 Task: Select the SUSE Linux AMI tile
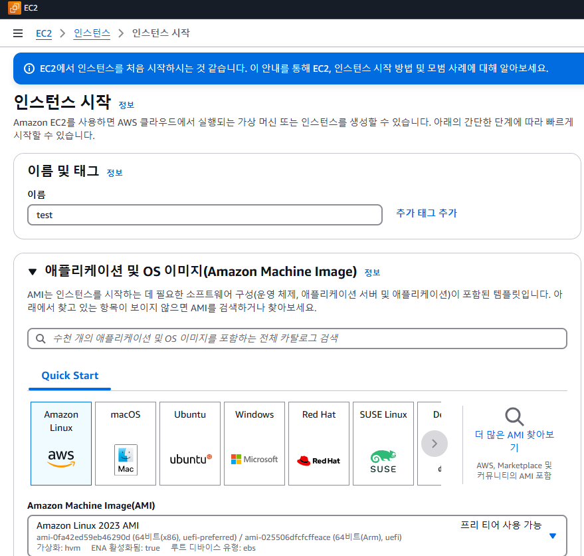pos(383,444)
